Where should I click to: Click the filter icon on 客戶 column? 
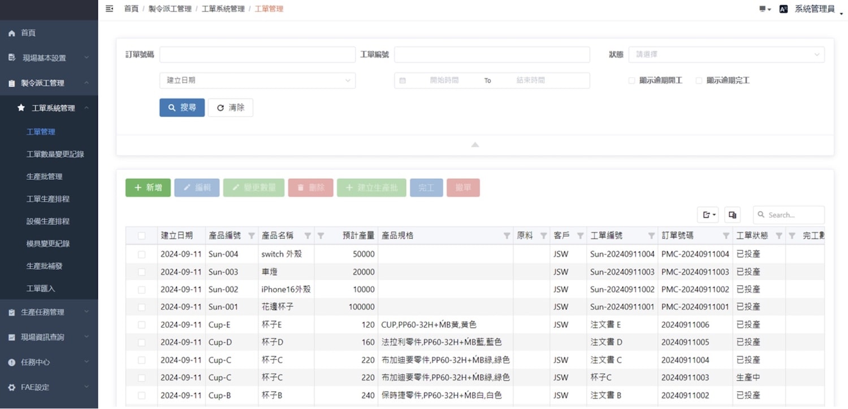580,236
